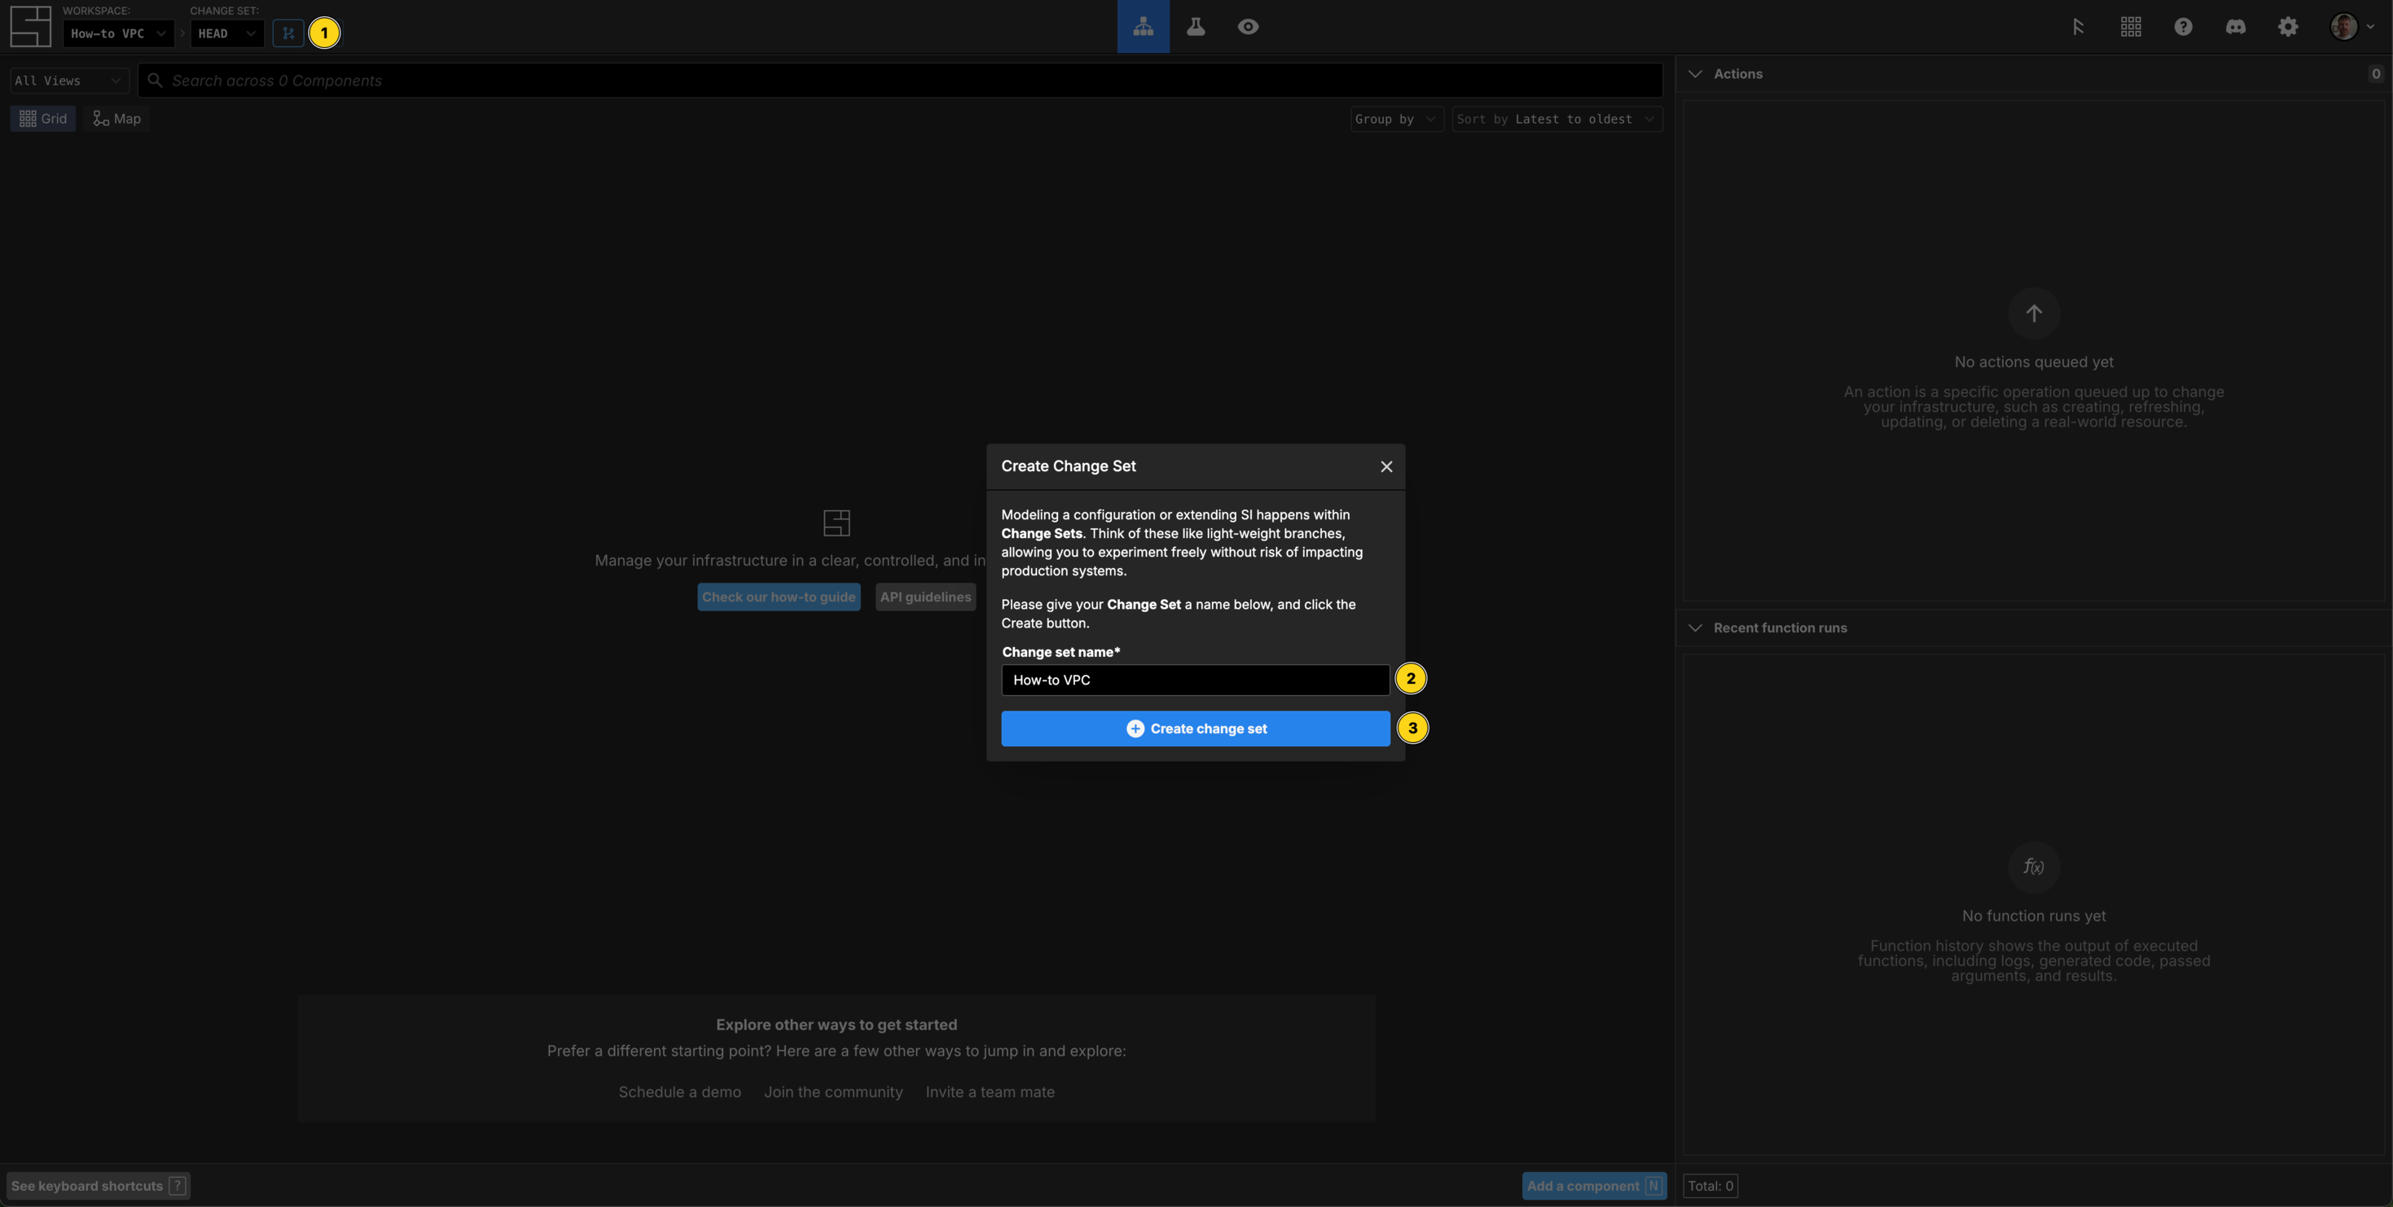This screenshot has width=2393, height=1207.
Task: Click the Add a component button
Action: [x=1594, y=1187]
